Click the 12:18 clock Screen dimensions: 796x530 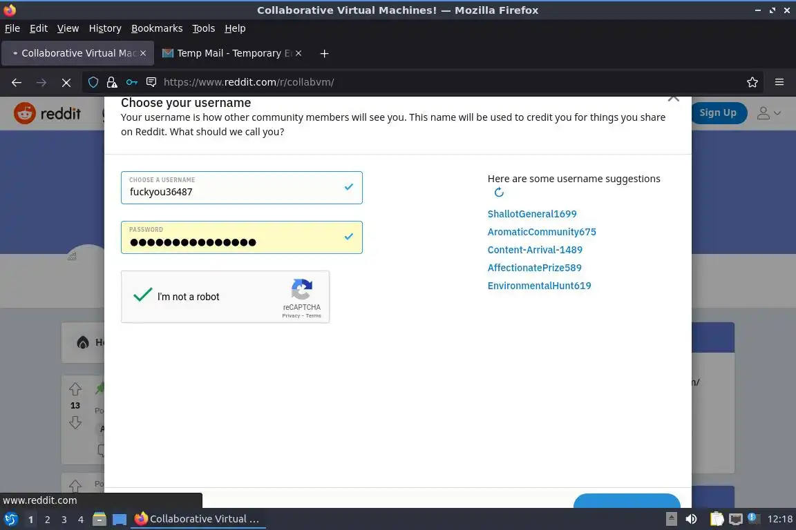pyautogui.click(x=779, y=519)
